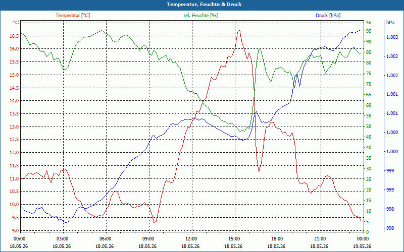The height and width of the screenshot is (252, 404).
Task: Click the °C unit label on temperature axis
Action: coord(16,23)
